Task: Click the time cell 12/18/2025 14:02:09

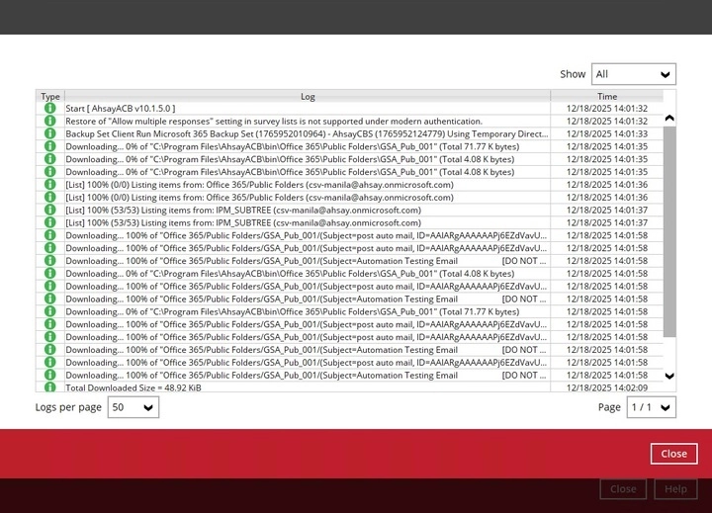Action: click(x=607, y=387)
